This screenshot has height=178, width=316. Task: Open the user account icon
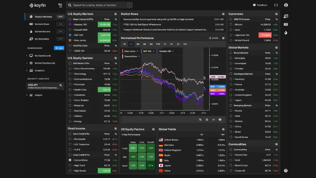(286, 5)
